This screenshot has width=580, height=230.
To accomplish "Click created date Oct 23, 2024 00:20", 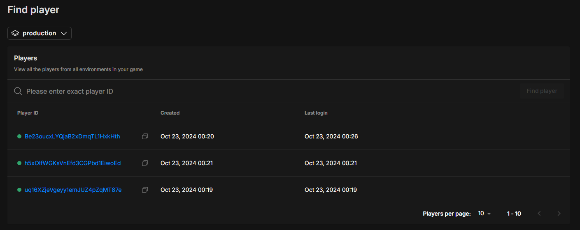I will click(187, 136).
